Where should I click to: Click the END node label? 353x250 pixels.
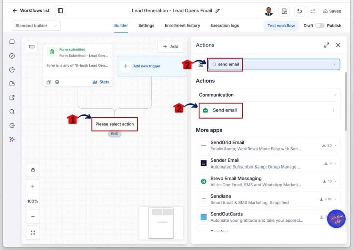(x=114, y=134)
